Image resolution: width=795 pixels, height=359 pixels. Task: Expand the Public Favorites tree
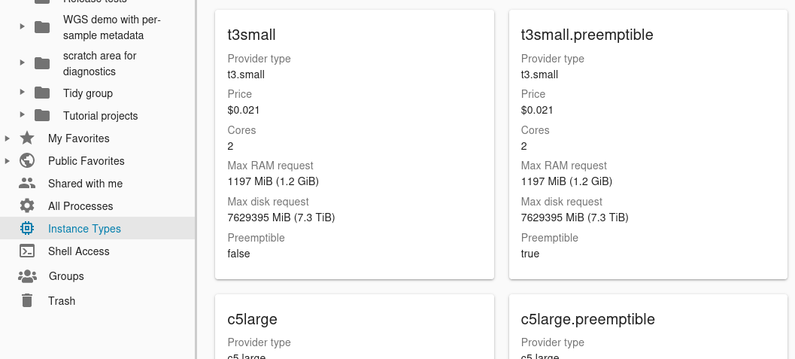click(8, 161)
